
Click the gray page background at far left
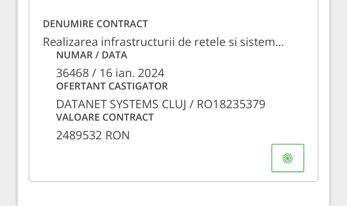[x=8, y=104]
